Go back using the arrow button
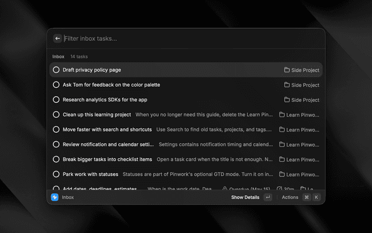The width and height of the screenshot is (372, 233). (x=58, y=38)
